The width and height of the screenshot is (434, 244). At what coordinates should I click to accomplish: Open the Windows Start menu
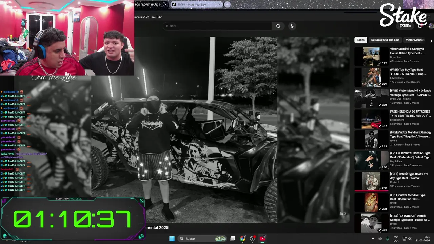click(x=172, y=239)
